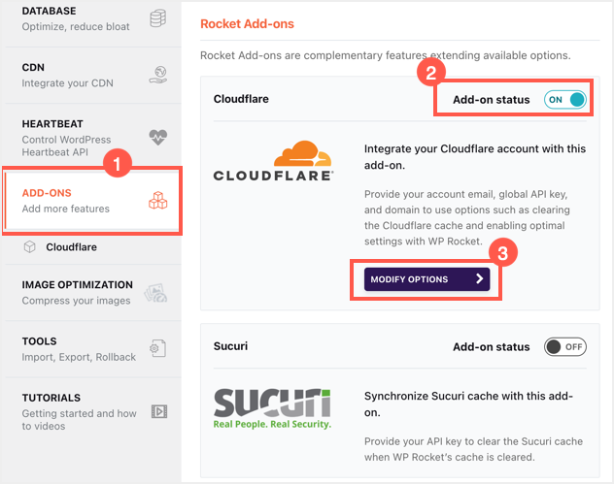Click the Database stack icon

pyautogui.click(x=158, y=18)
